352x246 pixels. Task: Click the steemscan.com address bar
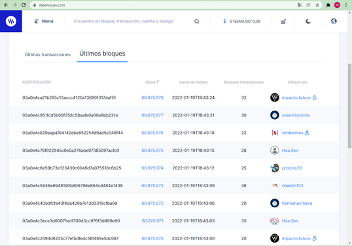point(175,5)
